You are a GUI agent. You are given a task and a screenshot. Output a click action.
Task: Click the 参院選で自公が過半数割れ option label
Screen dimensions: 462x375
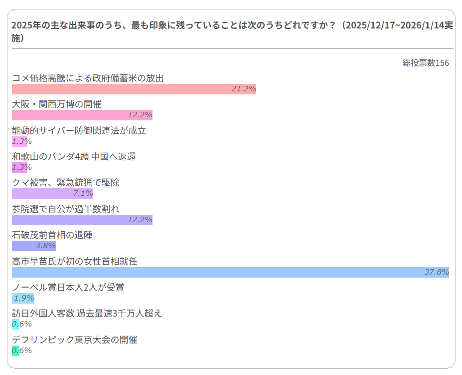[x=65, y=209]
